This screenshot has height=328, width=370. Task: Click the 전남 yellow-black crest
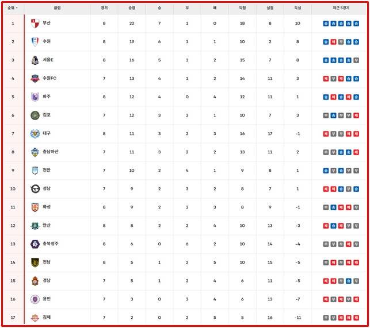(35, 263)
